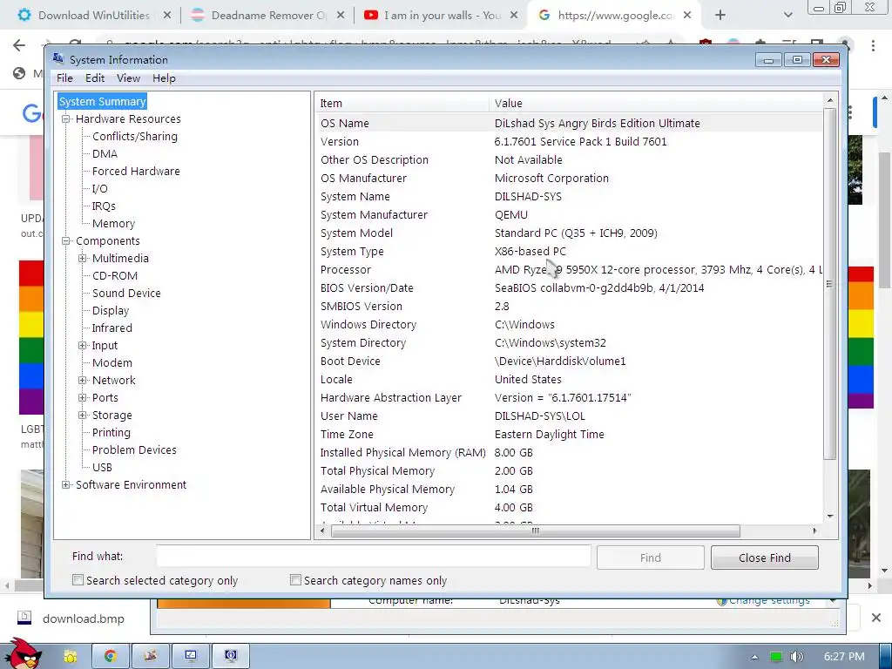Viewport: 892px width, 669px height.
Task: Click the details vertical scrollbar down arrow
Action: (x=830, y=517)
